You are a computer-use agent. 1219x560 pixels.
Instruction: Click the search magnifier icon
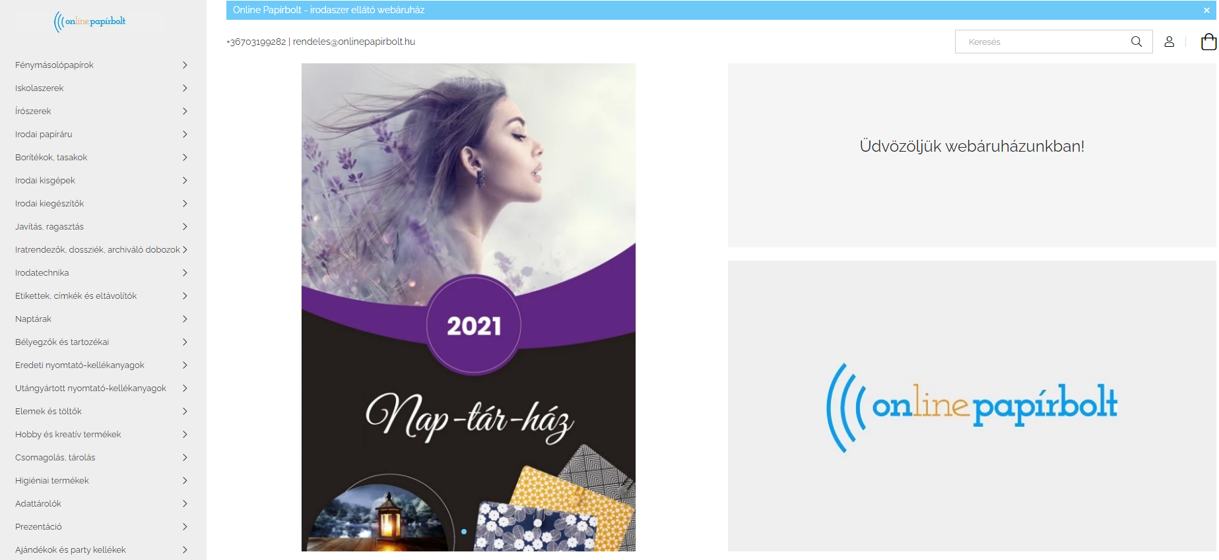point(1136,42)
